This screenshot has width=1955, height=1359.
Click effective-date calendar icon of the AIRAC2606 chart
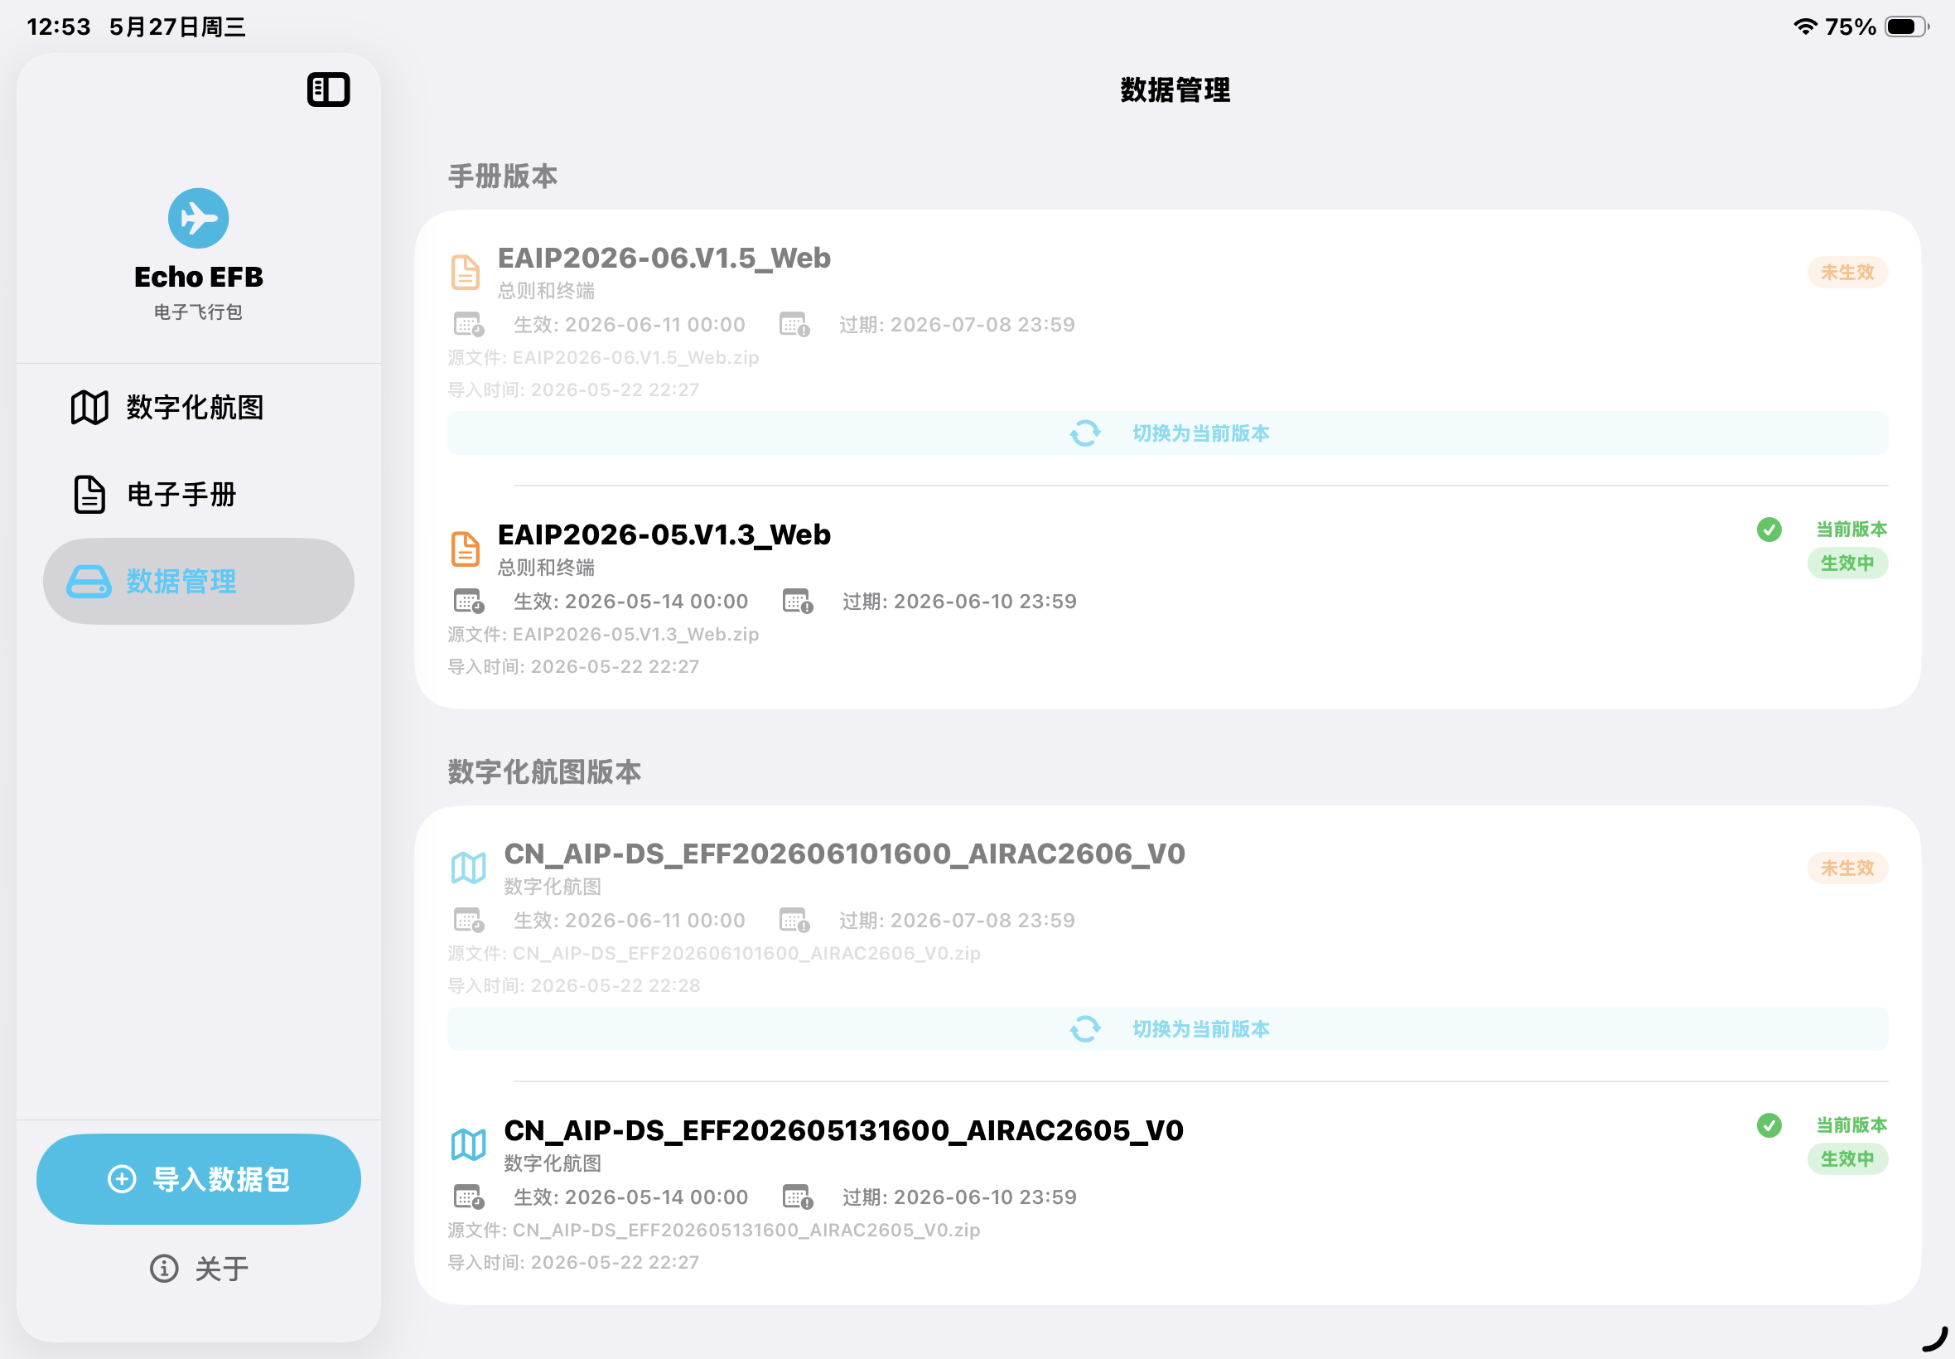click(469, 921)
